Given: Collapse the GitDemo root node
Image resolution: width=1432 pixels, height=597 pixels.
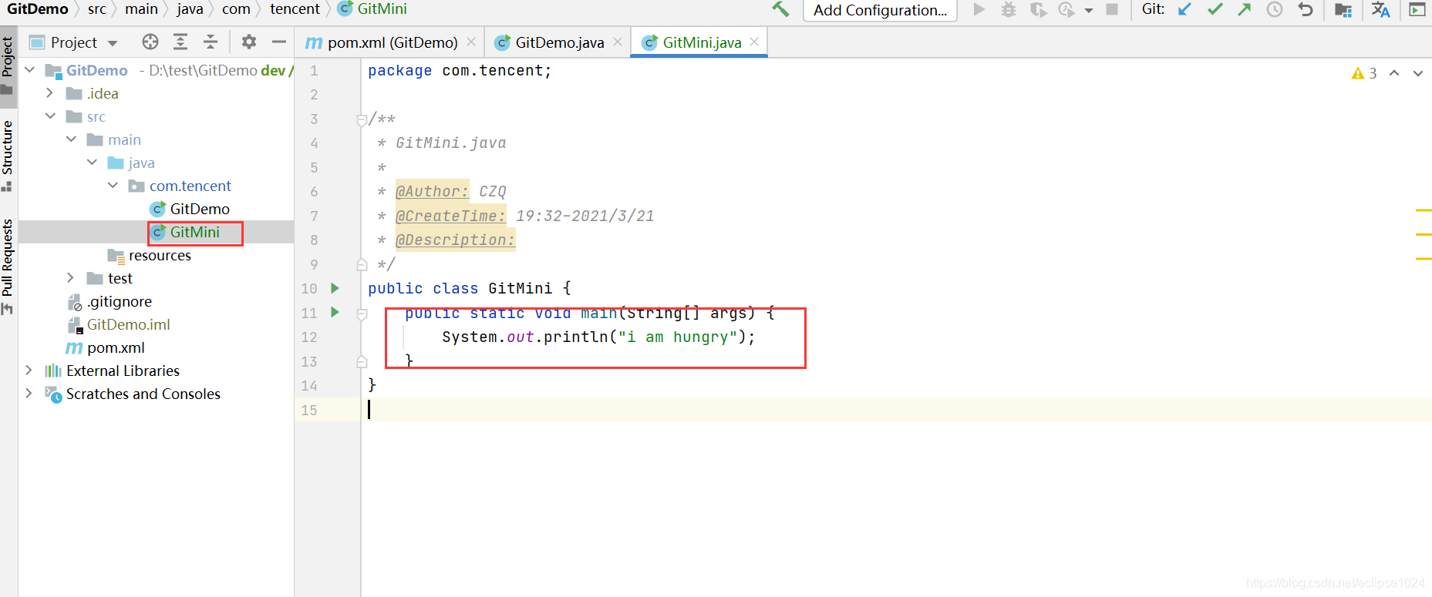Looking at the screenshot, I should [x=30, y=70].
